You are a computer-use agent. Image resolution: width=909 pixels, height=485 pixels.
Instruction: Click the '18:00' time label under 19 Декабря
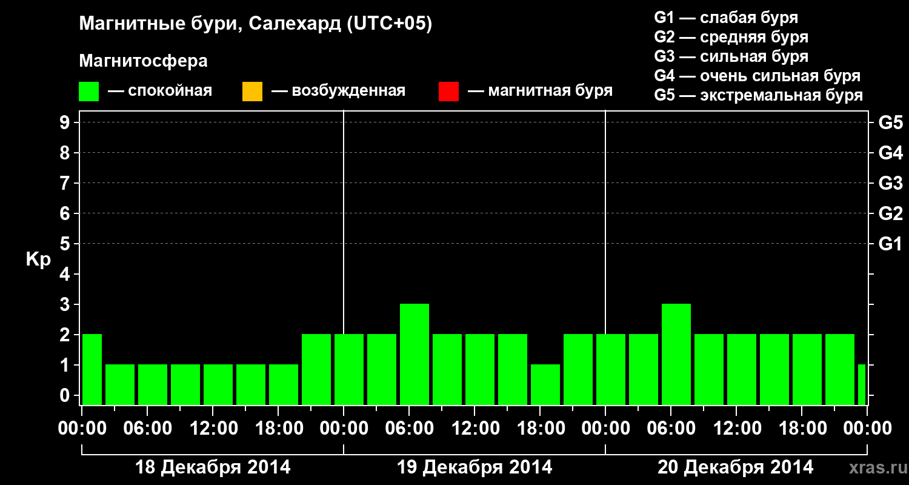[540, 428]
